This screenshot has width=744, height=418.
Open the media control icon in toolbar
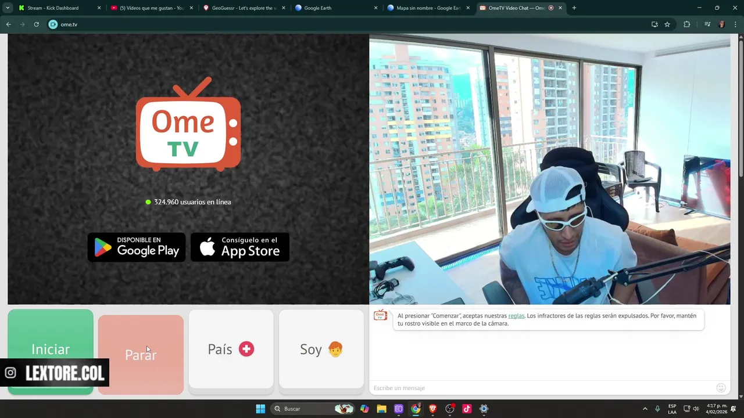[707, 24]
